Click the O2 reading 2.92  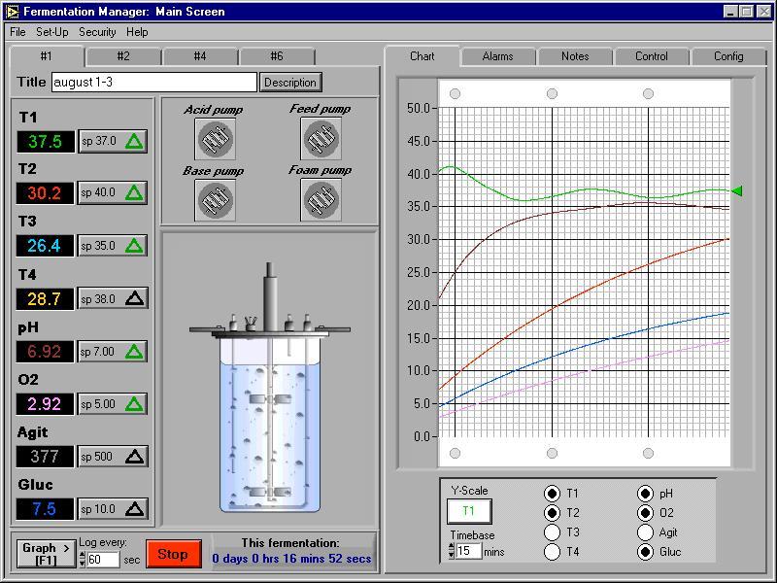pos(45,404)
